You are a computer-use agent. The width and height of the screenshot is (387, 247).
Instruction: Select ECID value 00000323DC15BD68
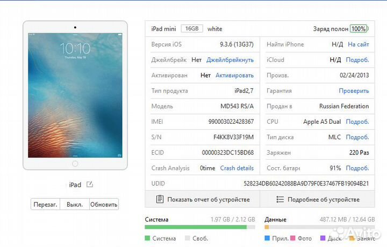pos(228,153)
